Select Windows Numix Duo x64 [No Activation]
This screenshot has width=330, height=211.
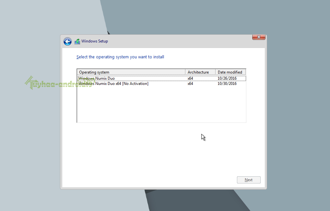click(162, 84)
